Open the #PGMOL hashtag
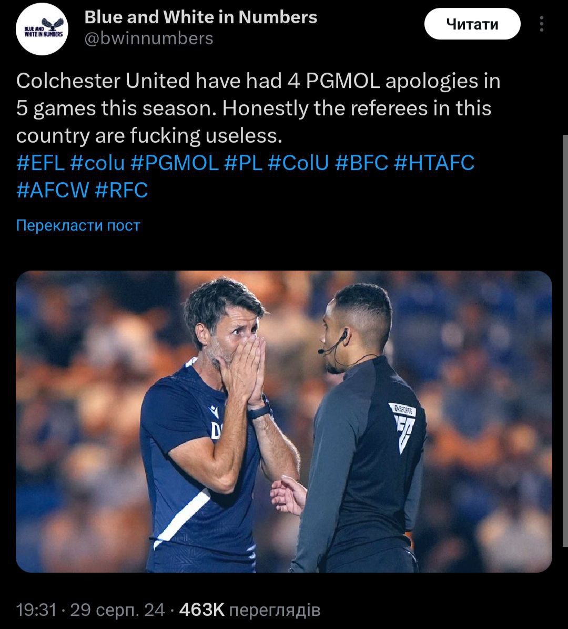 (174, 163)
